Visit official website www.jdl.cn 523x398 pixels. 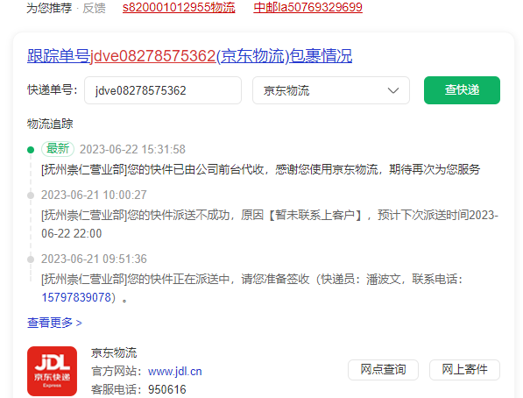click(x=175, y=372)
